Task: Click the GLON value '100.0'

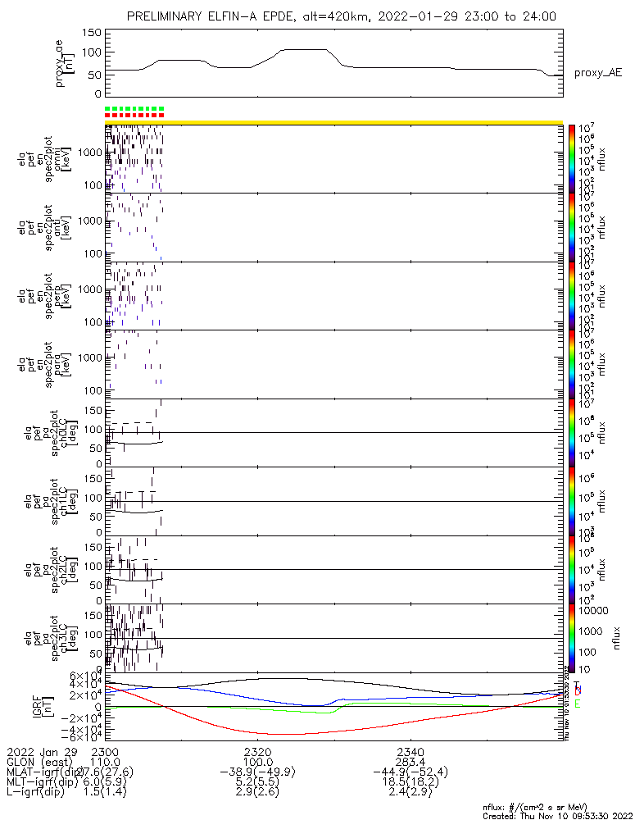Action: [x=258, y=763]
